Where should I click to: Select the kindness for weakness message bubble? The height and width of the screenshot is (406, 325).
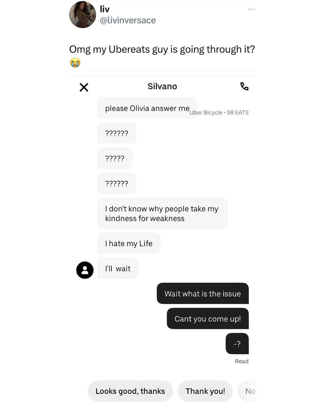(162, 213)
